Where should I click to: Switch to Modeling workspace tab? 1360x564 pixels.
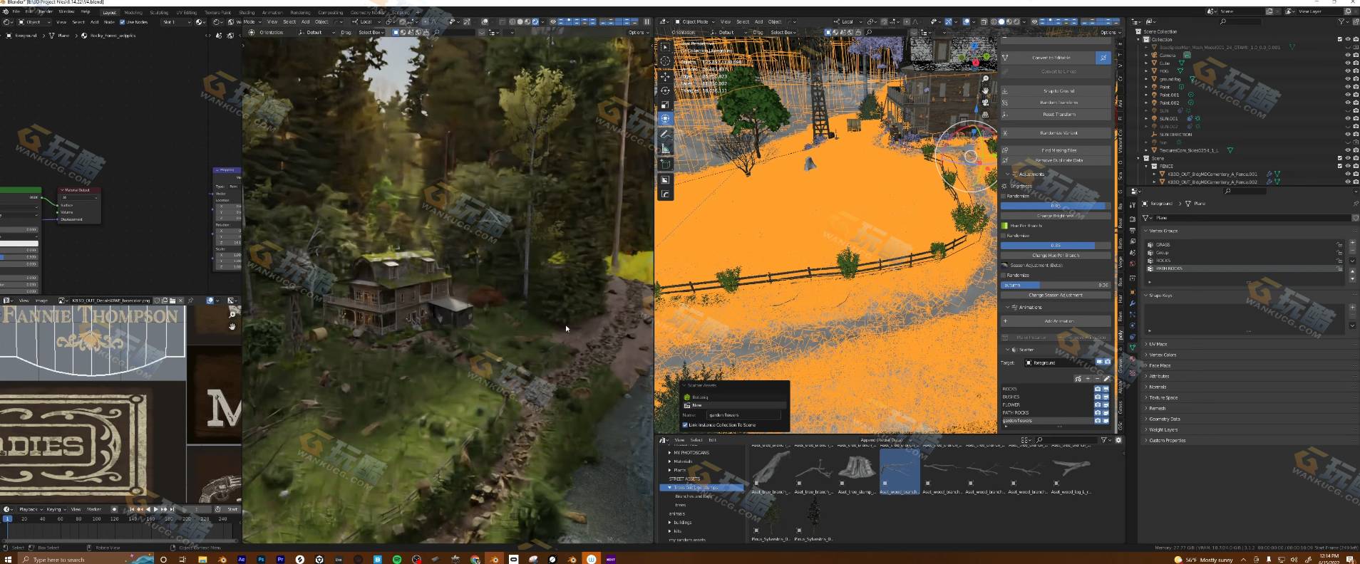pyautogui.click(x=133, y=12)
